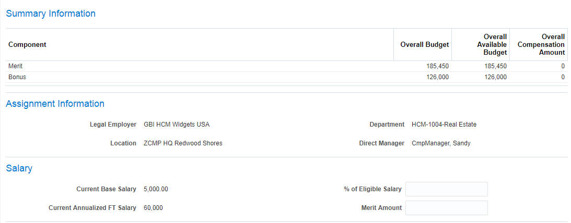Select the Component column header

27,45
